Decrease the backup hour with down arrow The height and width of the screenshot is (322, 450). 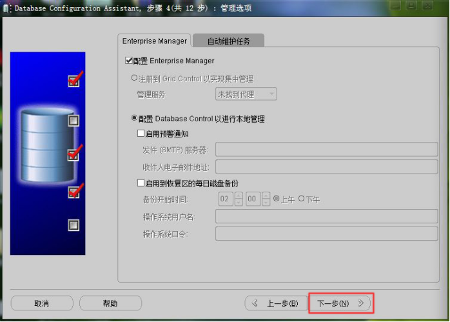(x=239, y=202)
